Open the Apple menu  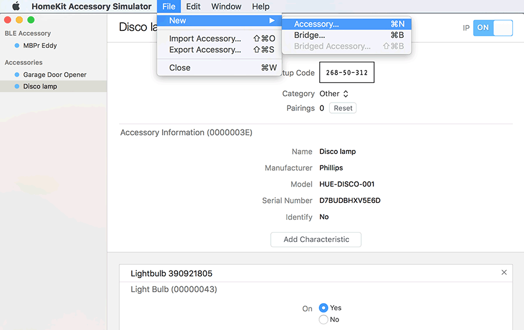pyautogui.click(x=16, y=6)
